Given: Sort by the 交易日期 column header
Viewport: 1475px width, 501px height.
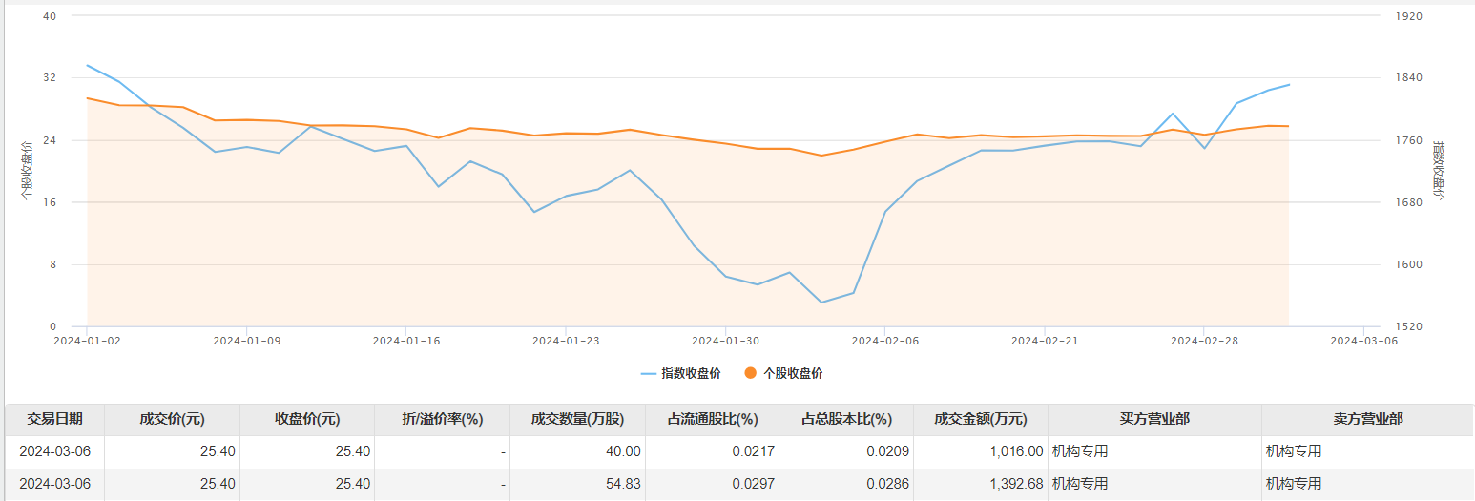Looking at the screenshot, I should coord(54,419).
